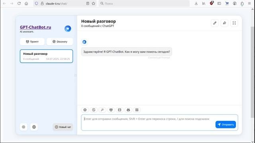This screenshot has width=255, height=143.
Task: Click the Contextual Prompt label
Action: (x=159, y=58)
